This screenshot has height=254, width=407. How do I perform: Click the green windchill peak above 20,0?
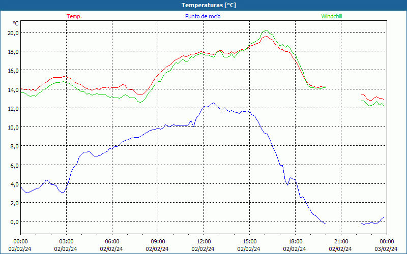(x=267, y=30)
